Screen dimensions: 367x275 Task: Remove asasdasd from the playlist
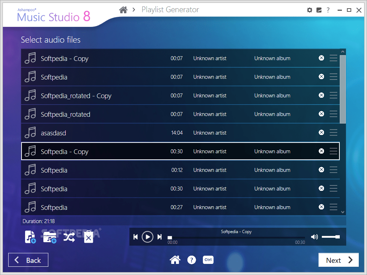click(x=321, y=132)
